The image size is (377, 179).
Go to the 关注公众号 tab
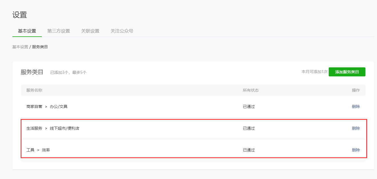pyautogui.click(x=122, y=31)
